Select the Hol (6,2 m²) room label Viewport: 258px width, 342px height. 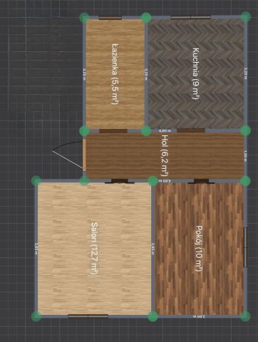(165, 155)
